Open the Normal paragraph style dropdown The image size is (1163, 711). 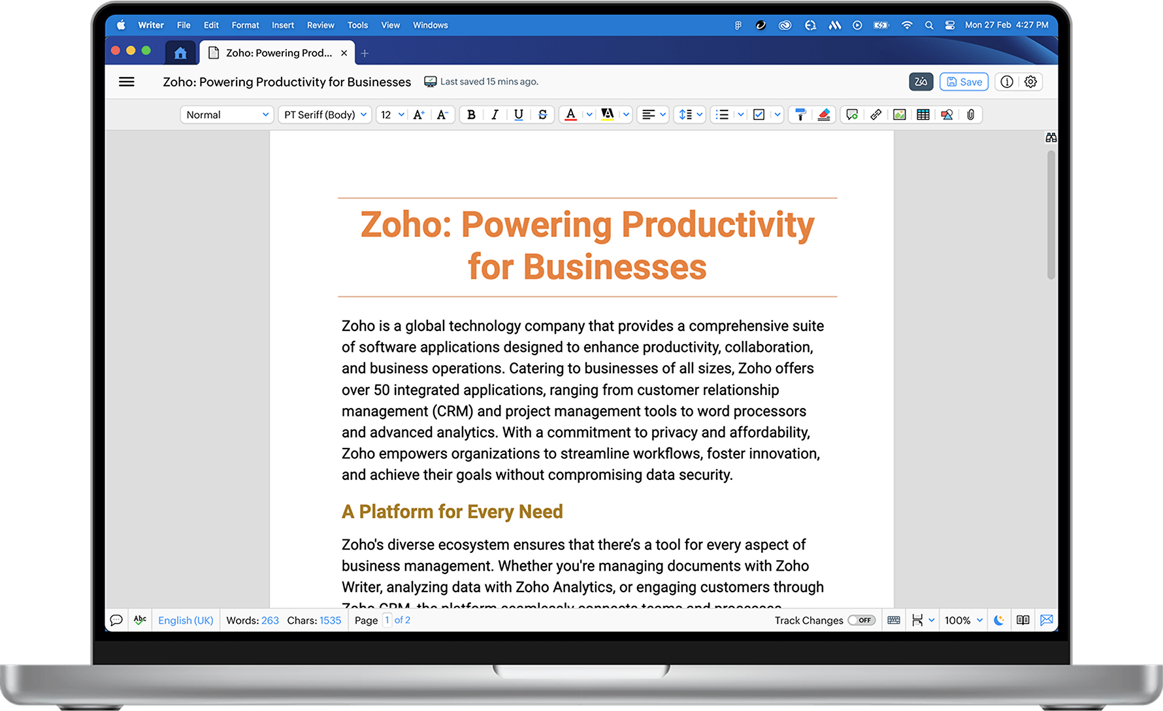point(227,115)
